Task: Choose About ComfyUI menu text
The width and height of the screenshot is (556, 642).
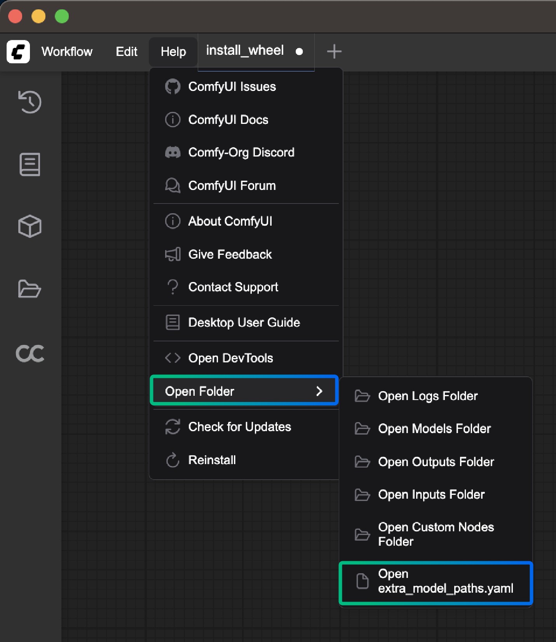Action: click(x=230, y=221)
